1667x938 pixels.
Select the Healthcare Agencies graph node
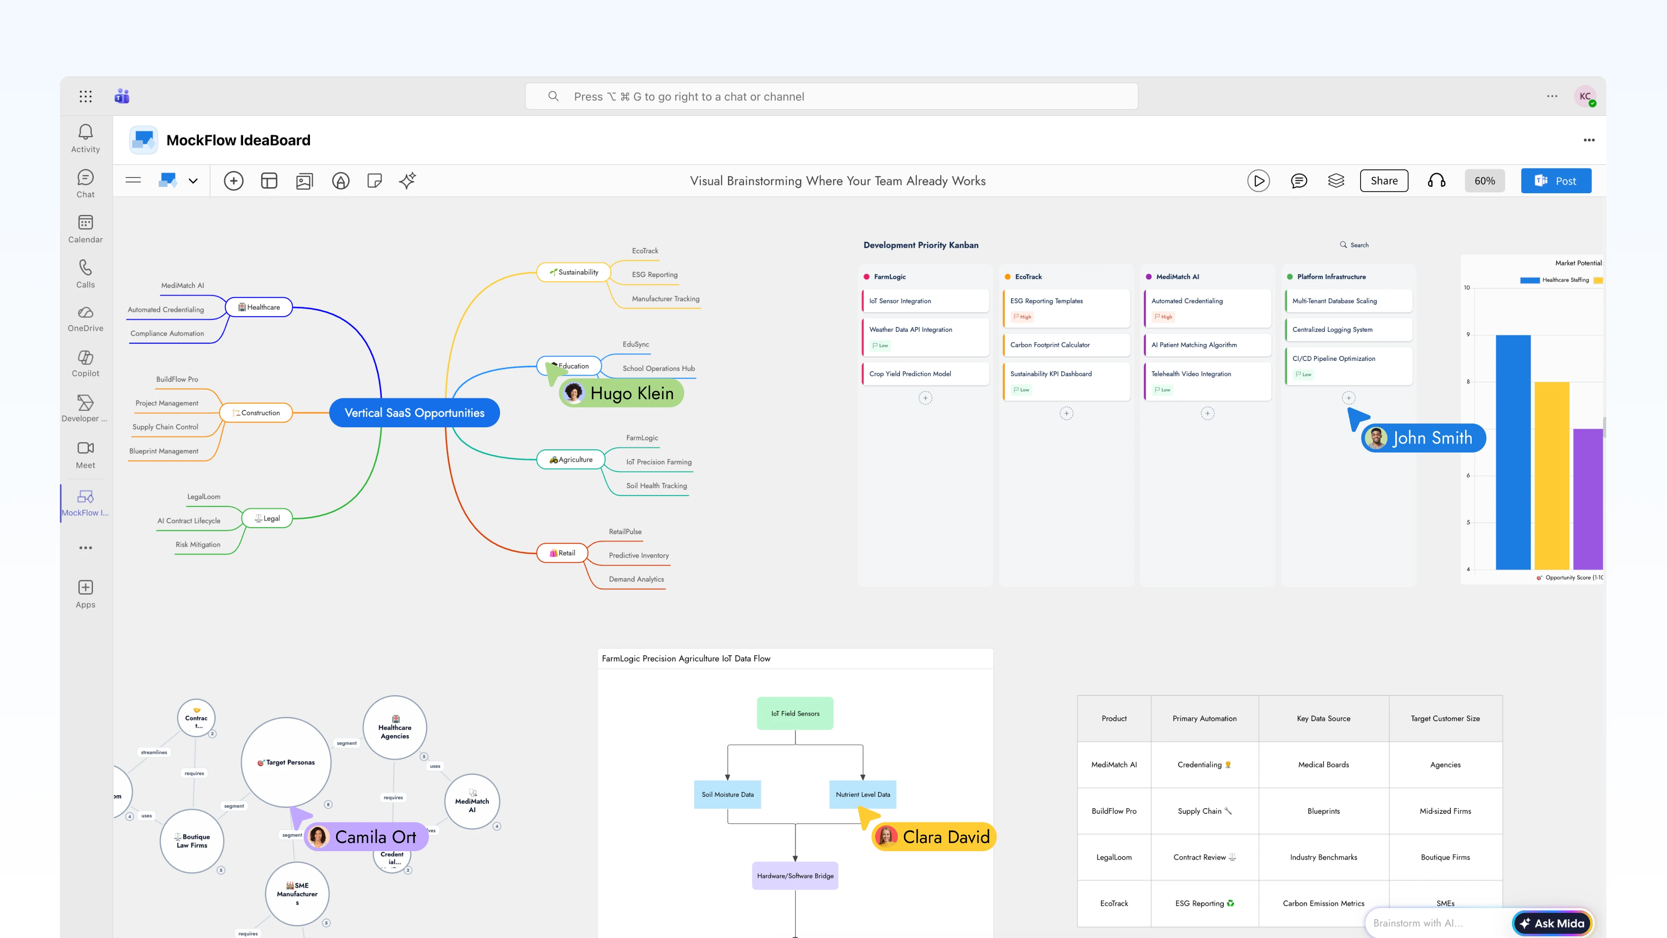tap(395, 728)
